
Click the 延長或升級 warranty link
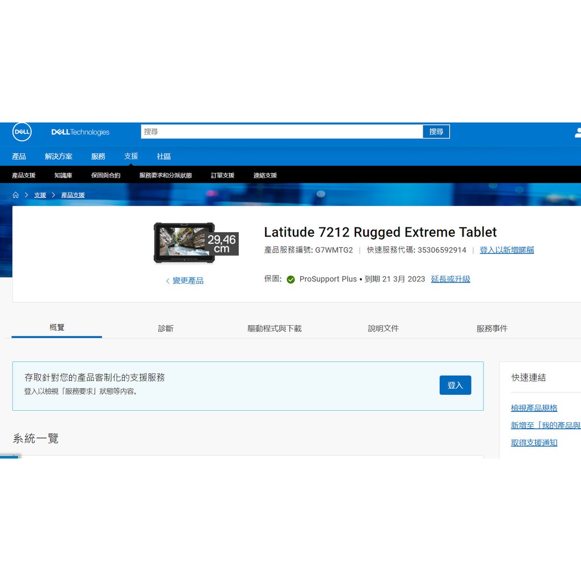(451, 279)
